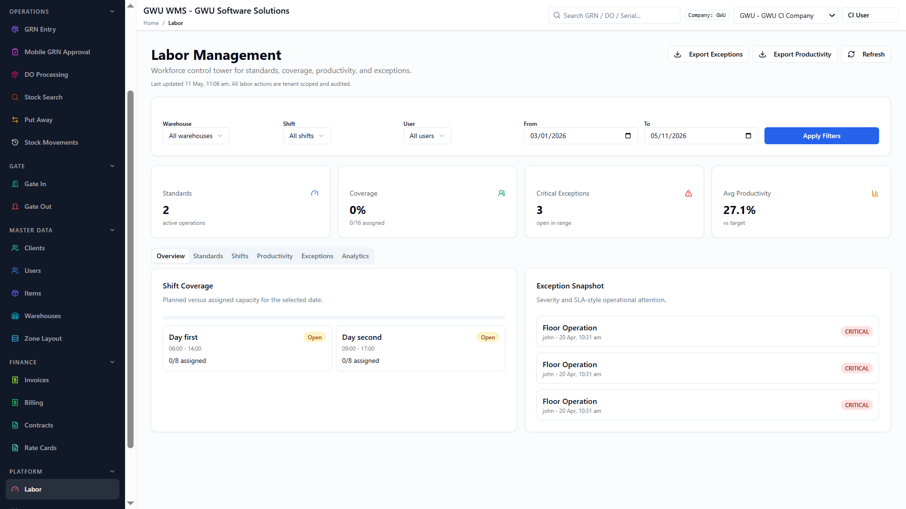906x509 pixels.
Task: Click the Company: GWU badge
Action: [x=707, y=15]
